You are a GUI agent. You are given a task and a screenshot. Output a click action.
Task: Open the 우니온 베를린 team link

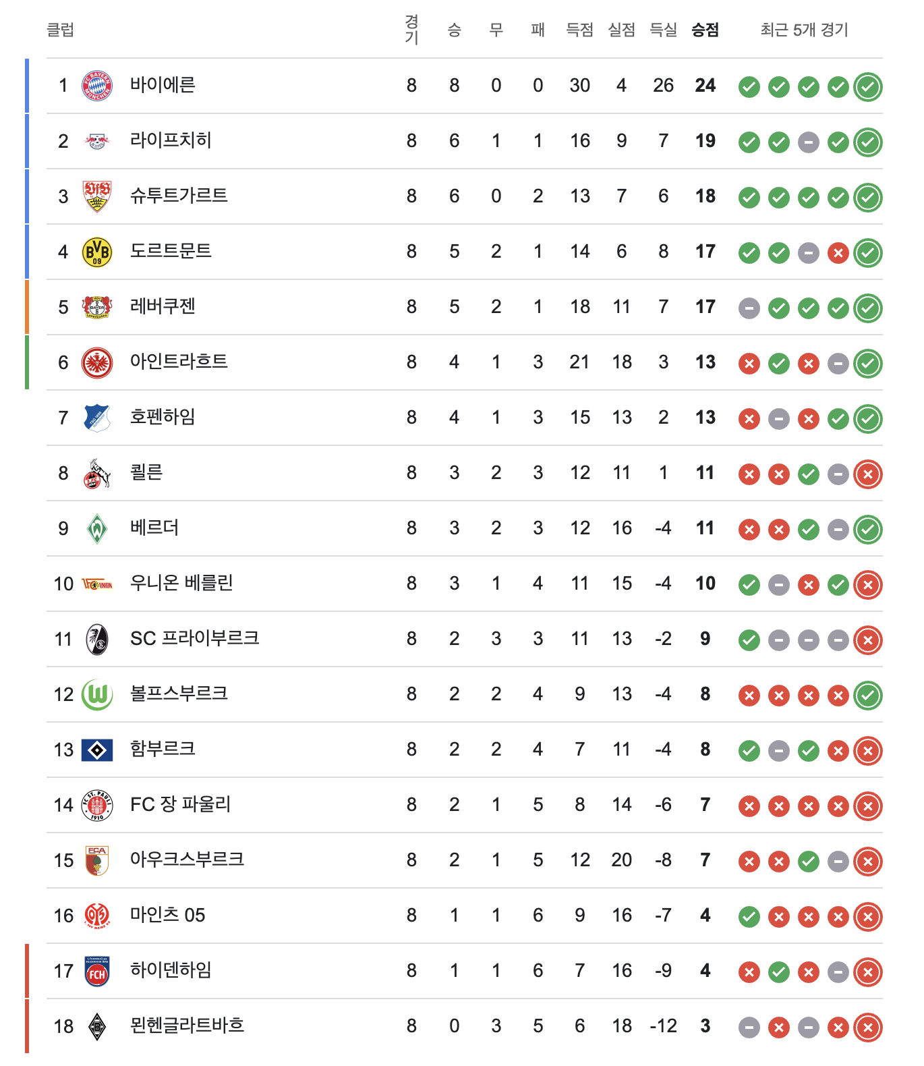click(x=181, y=583)
